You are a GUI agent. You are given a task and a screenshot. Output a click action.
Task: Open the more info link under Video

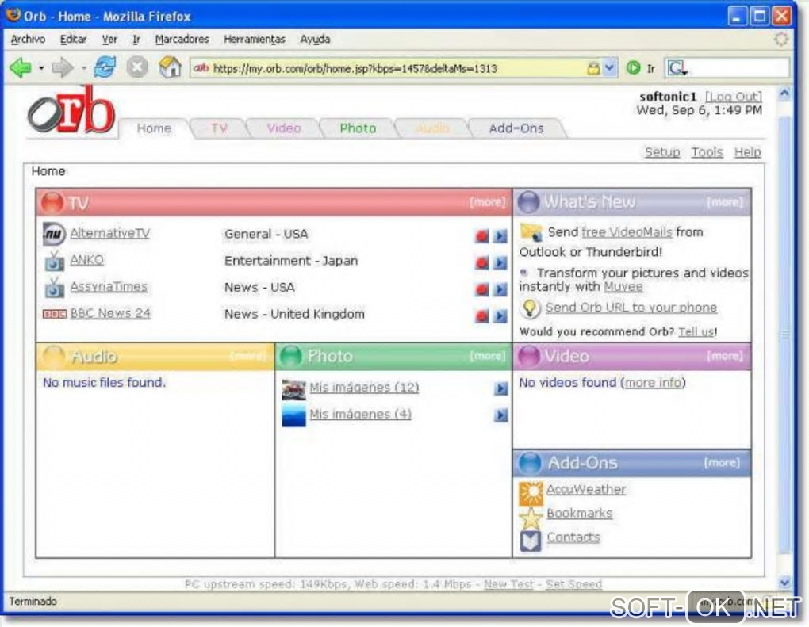654,383
